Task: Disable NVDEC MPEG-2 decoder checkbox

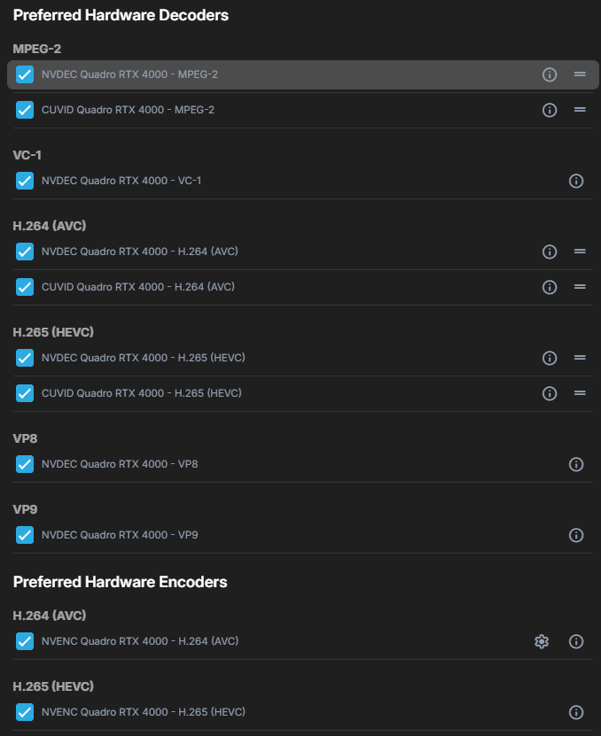Action: (25, 74)
